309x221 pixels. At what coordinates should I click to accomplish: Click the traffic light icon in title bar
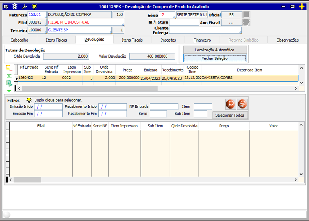15,6
